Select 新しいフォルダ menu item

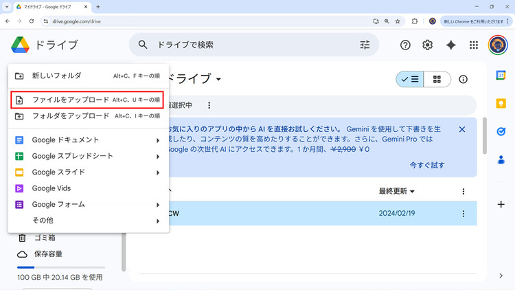click(x=88, y=76)
